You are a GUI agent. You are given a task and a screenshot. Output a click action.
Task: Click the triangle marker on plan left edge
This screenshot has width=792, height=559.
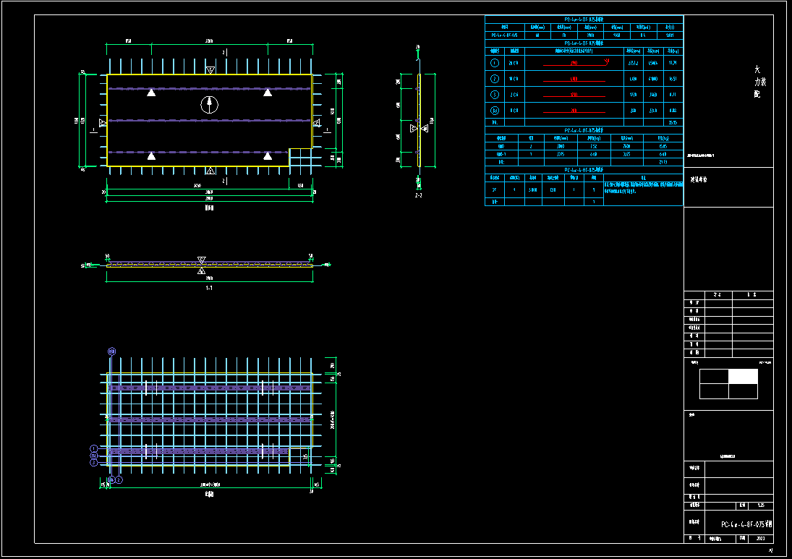pos(103,123)
